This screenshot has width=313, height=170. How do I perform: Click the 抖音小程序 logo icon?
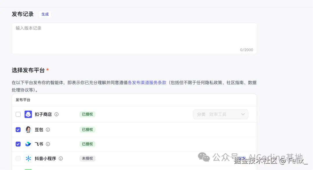(x=28, y=158)
